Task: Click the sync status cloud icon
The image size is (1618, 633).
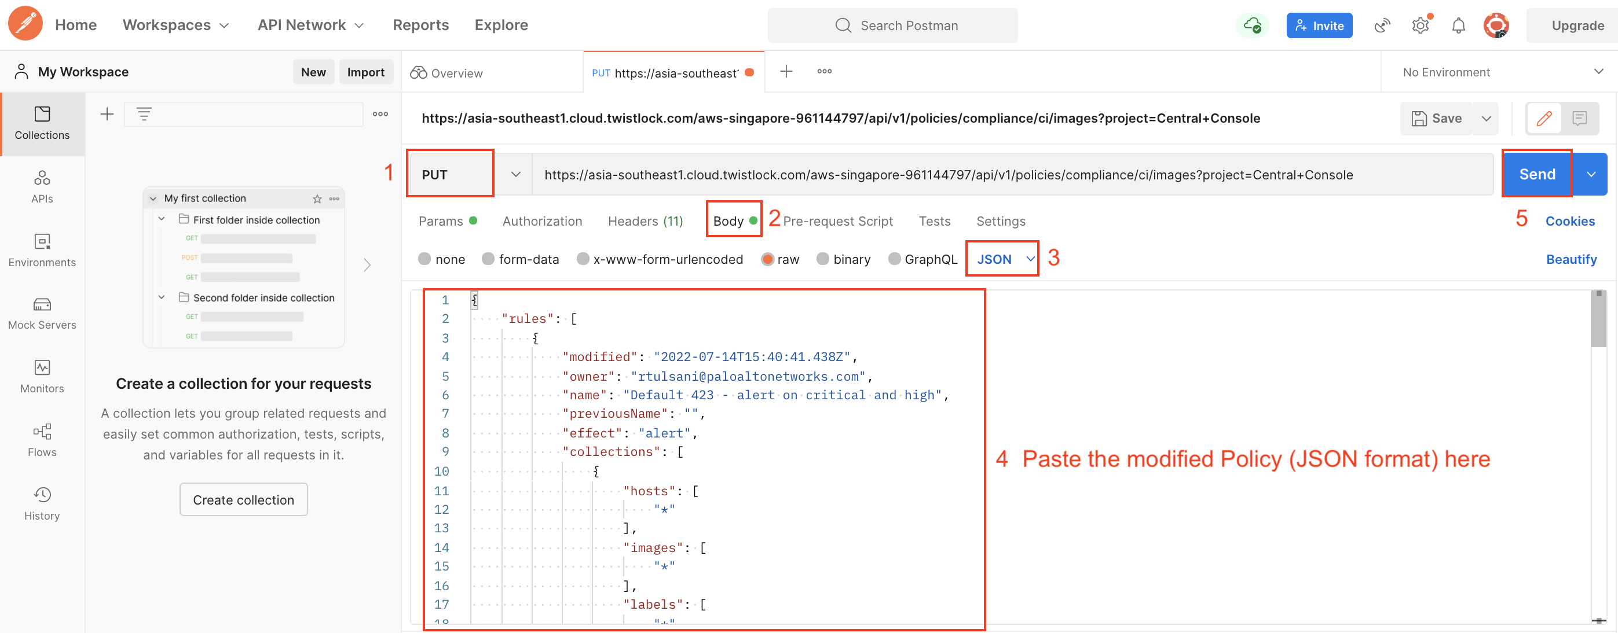Action: [1251, 25]
